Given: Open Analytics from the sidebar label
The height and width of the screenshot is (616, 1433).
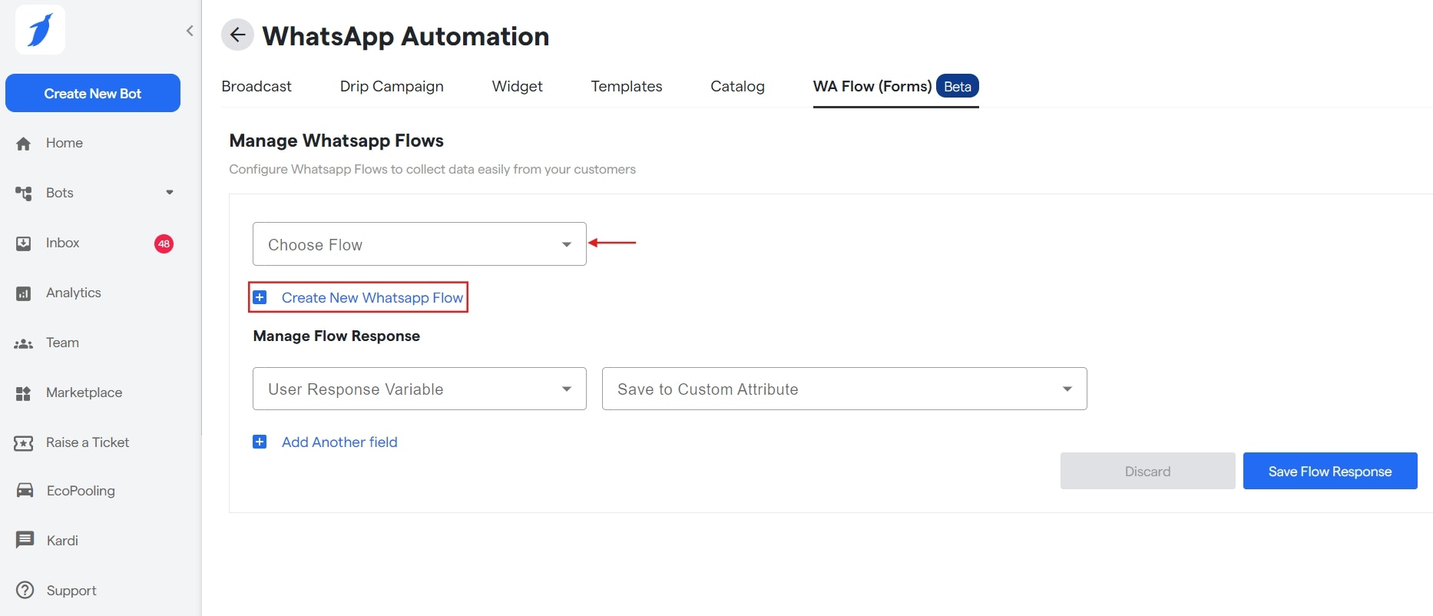Looking at the screenshot, I should pos(74,293).
